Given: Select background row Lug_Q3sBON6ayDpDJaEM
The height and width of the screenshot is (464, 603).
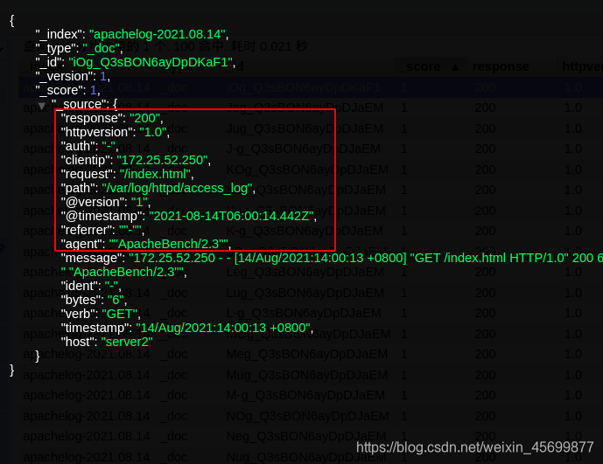Looking at the screenshot, I should click(311, 293).
